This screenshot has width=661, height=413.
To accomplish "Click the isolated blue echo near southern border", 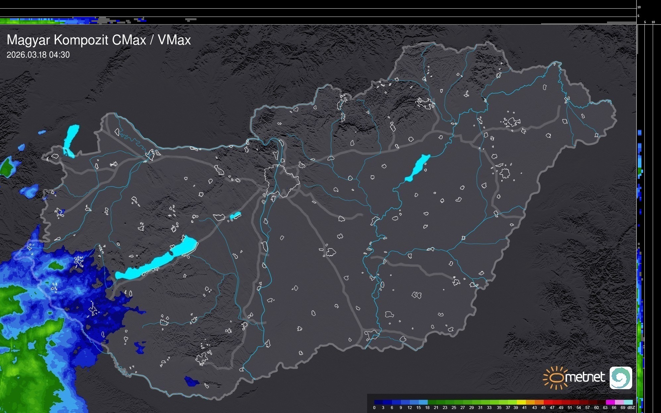I will click(191, 382).
